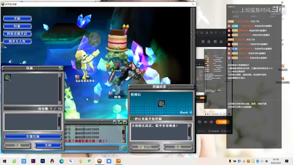
Task: Click the camera record icon in streaming tool
Action: 199,122
